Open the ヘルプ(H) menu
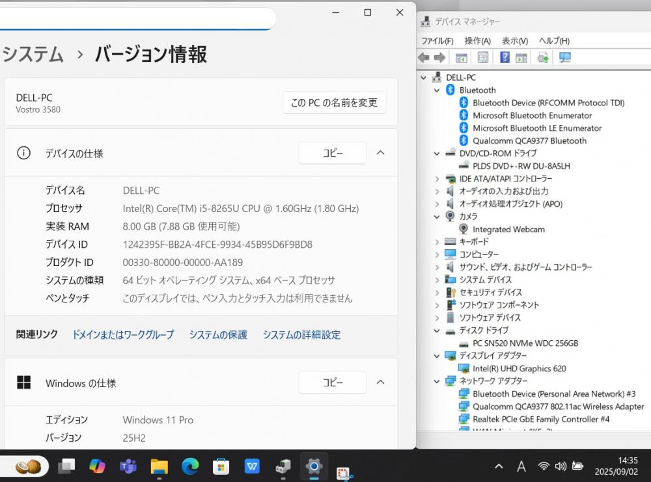The height and width of the screenshot is (482, 651). point(554,40)
